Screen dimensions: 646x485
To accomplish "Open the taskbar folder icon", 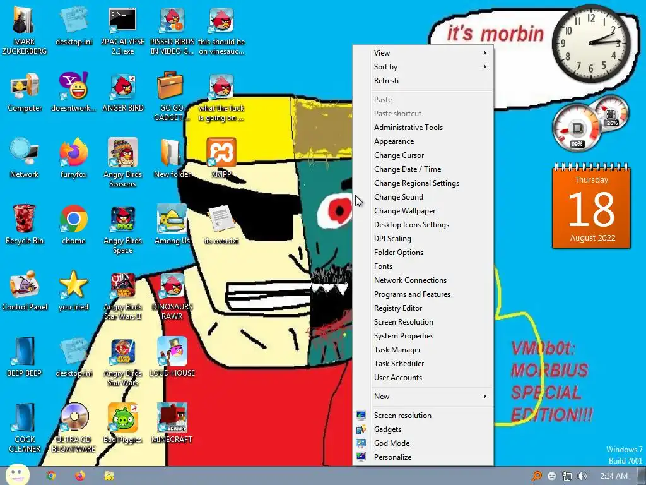I will click(109, 476).
